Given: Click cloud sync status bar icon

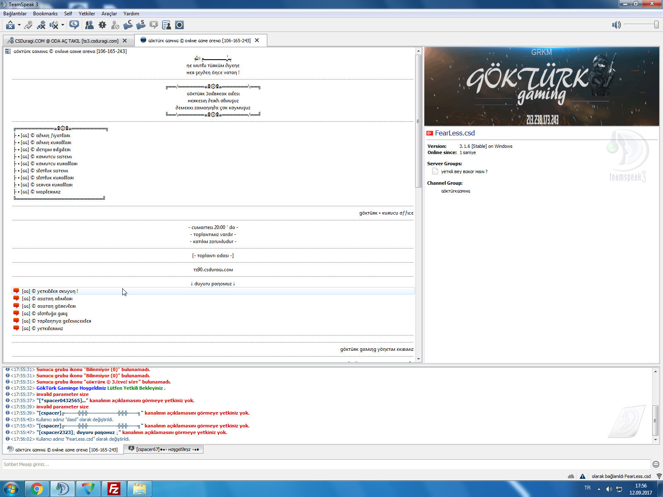Looking at the screenshot, I should coord(571,476).
